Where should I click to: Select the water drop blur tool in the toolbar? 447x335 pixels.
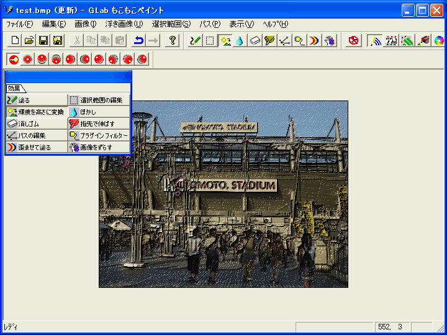tap(240, 41)
